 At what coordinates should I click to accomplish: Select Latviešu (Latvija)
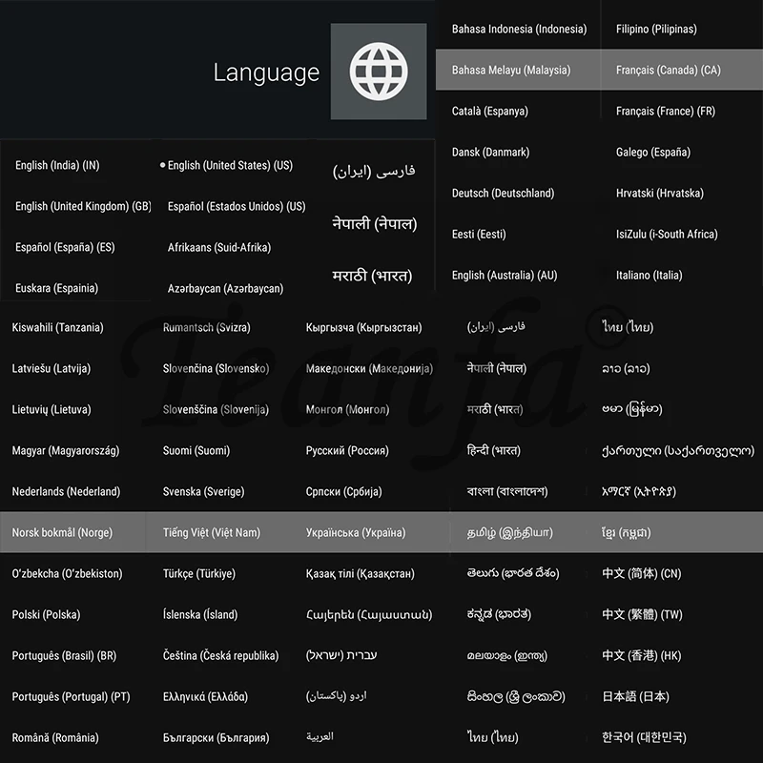point(52,368)
